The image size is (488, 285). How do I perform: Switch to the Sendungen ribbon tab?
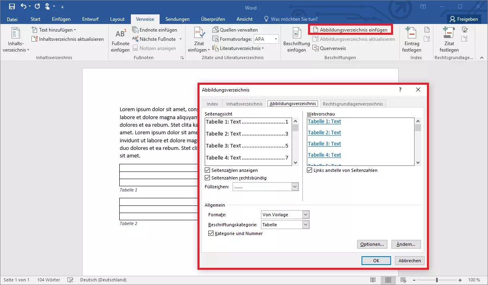178,19
